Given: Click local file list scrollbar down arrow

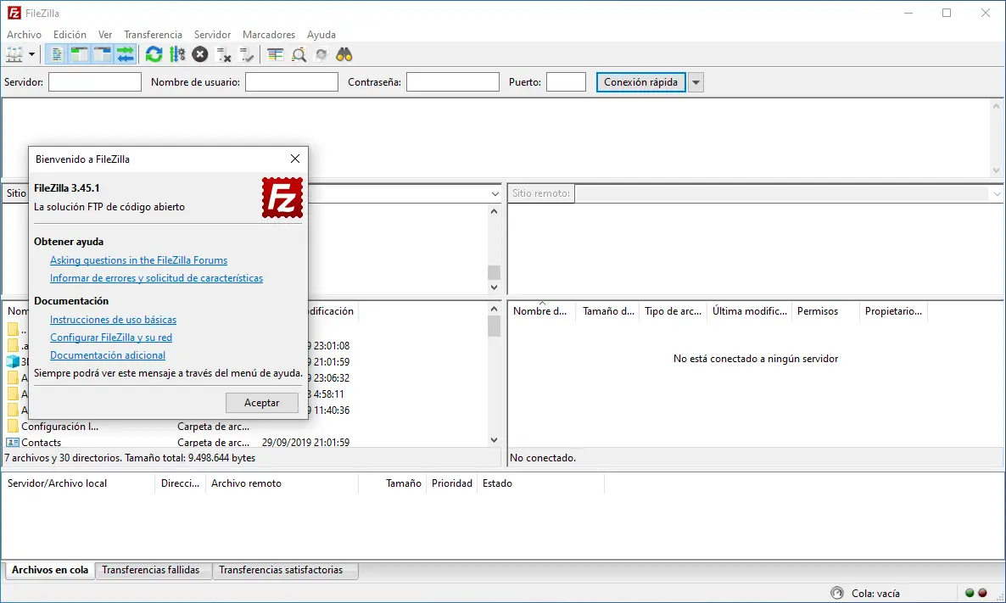Looking at the screenshot, I should pyautogui.click(x=494, y=440).
